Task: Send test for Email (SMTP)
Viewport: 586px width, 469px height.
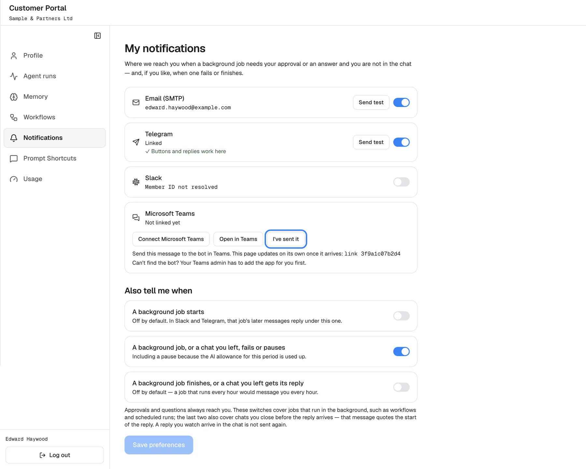Action: (x=371, y=102)
